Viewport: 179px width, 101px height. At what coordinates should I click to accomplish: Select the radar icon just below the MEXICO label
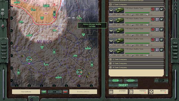[42, 47]
